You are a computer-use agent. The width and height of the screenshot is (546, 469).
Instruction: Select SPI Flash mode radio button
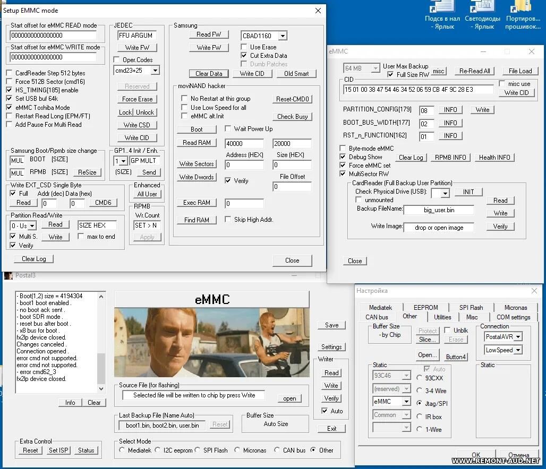[x=198, y=450]
